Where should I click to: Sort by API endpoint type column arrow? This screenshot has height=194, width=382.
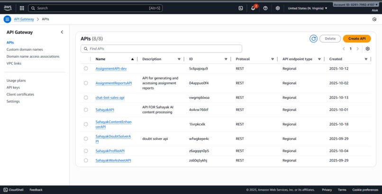[x=319, y=59]
